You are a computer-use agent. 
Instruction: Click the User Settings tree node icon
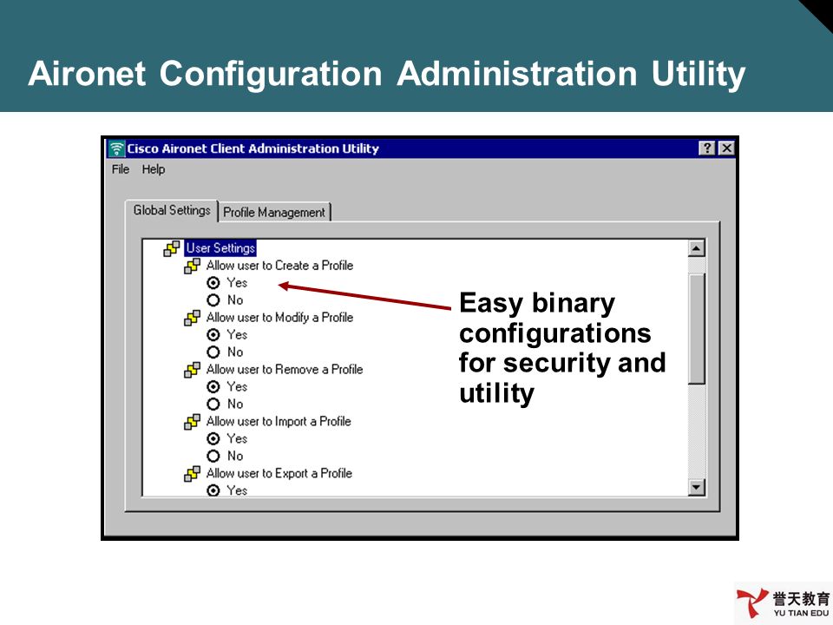172,248
